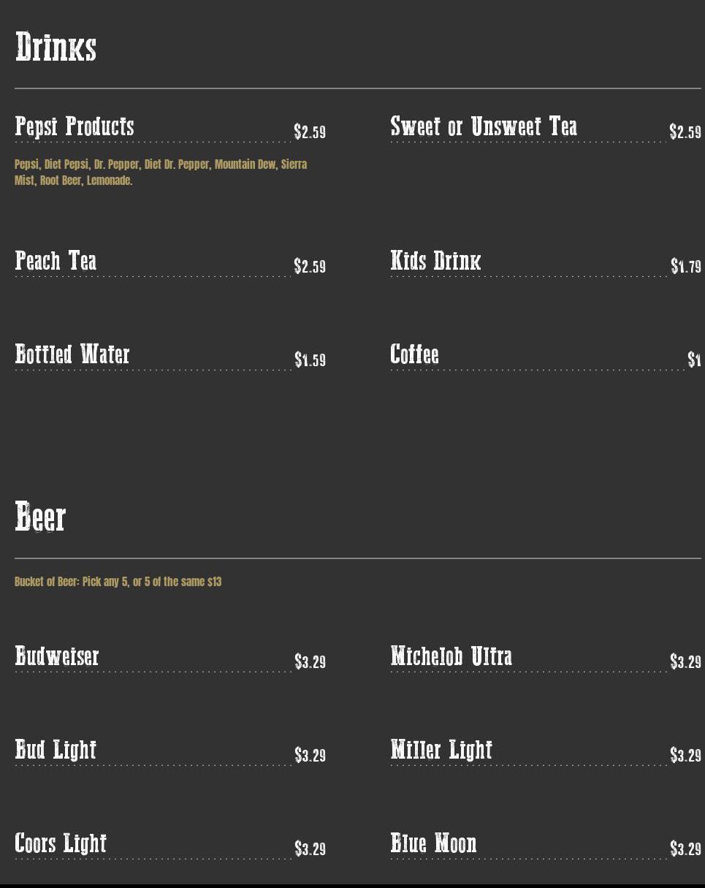Choose the Kids Drink menu item
Screen dimensions: 705x888
435,261
